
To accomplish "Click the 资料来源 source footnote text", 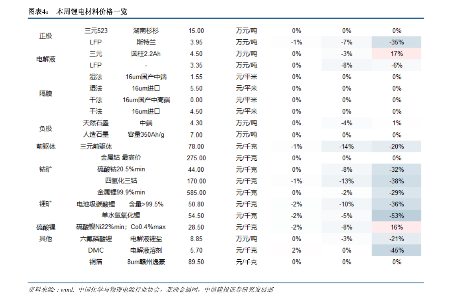I will click(x=151, y=290).
